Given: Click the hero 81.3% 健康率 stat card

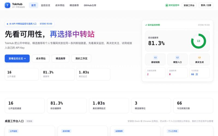Looking at the screenshot, I should tap(57, 74).
